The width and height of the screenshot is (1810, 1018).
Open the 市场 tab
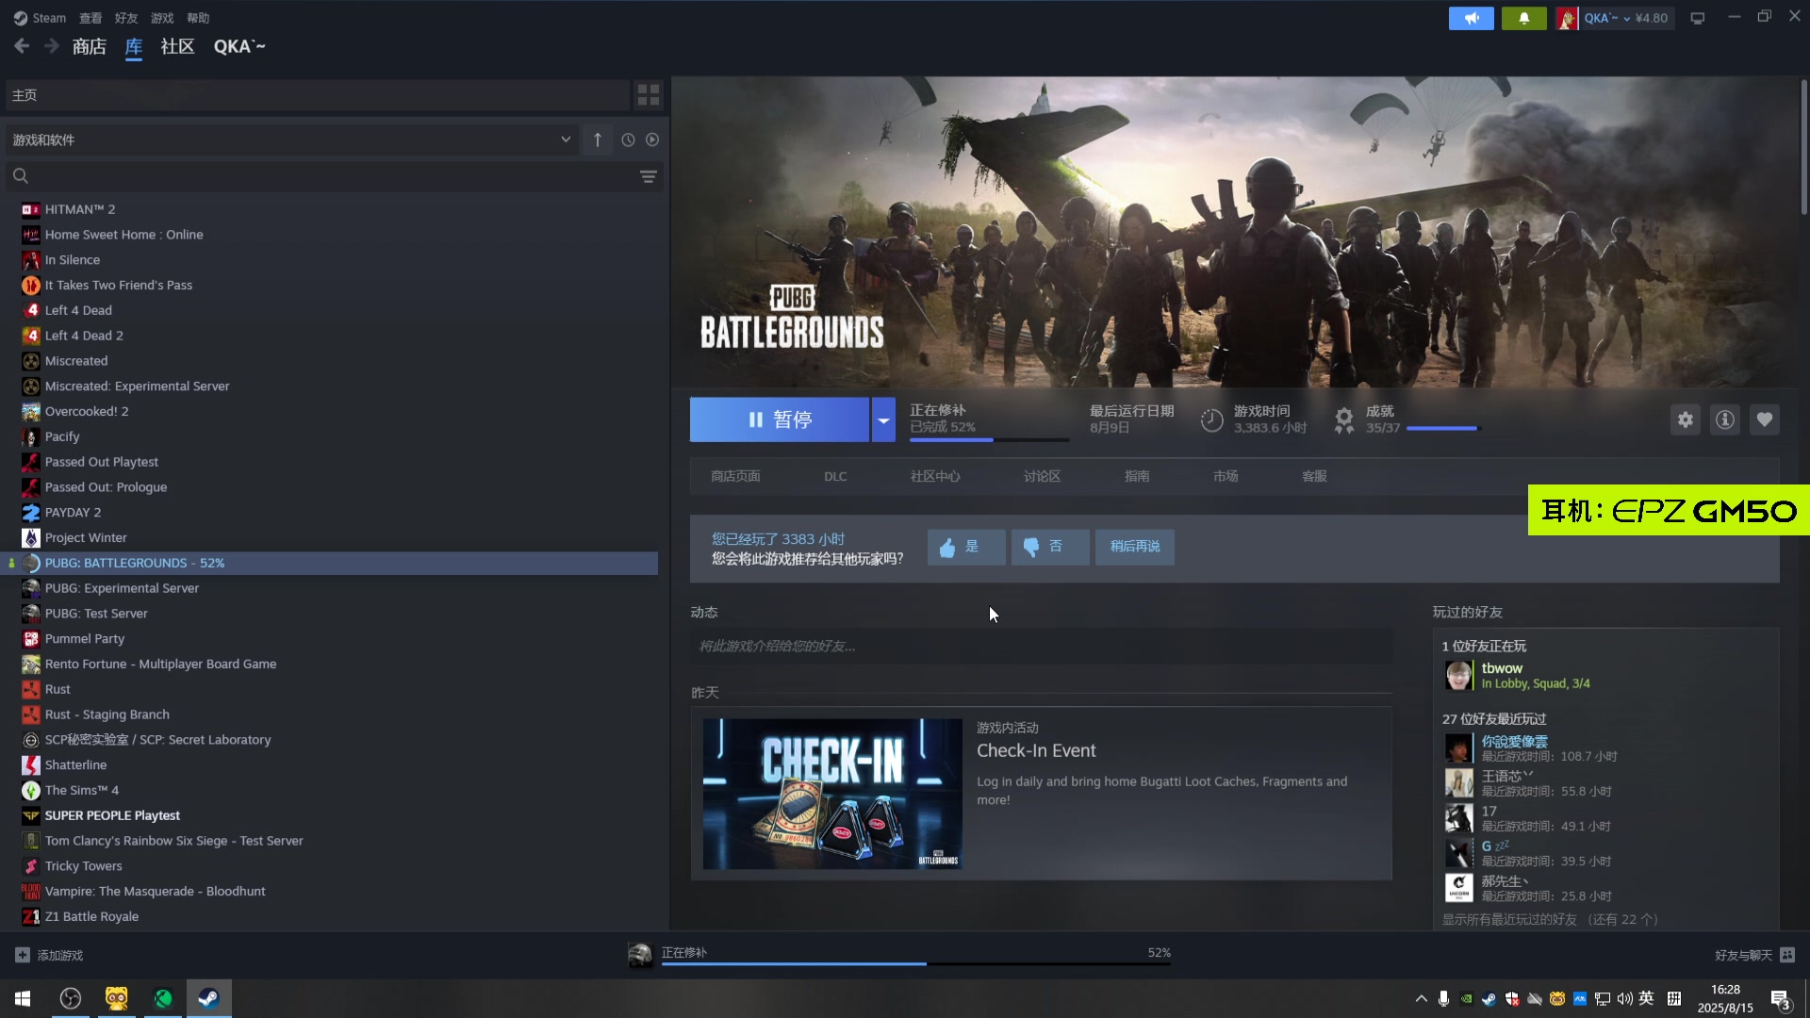pyautogui.click(x=1226, y=476)
